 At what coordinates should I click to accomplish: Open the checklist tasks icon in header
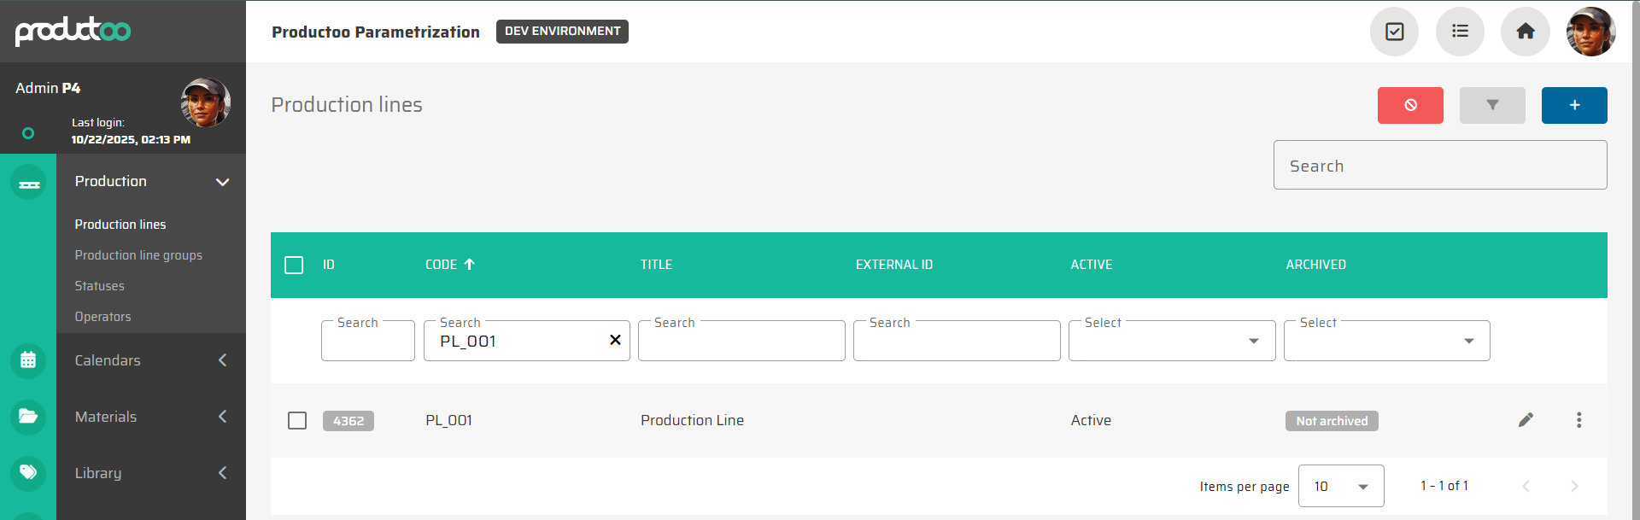(1394, 32)
